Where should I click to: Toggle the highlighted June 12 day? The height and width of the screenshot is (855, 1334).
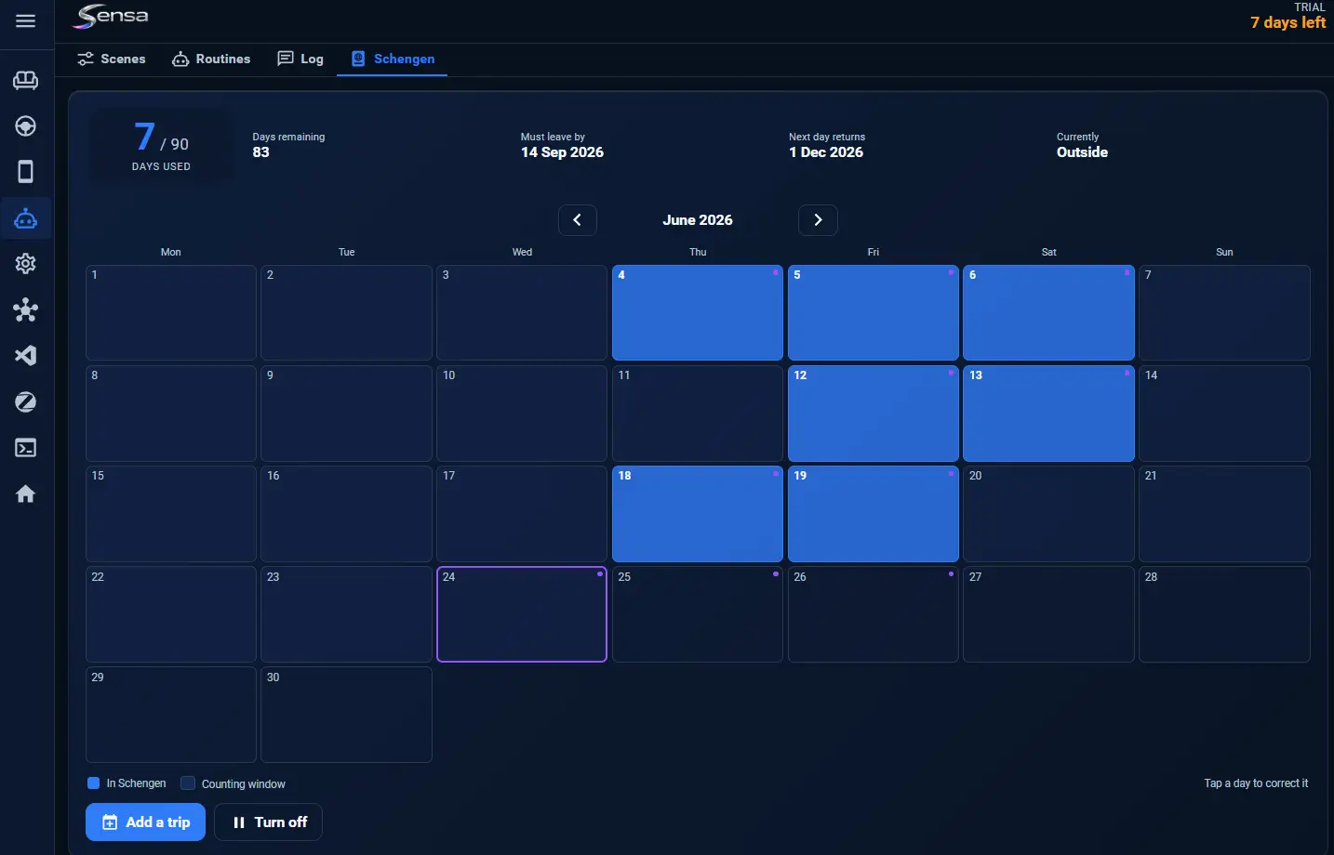click(x=874, y=414)
